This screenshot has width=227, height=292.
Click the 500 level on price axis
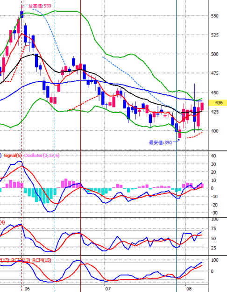pyautogui.click(x=214, y=54)
